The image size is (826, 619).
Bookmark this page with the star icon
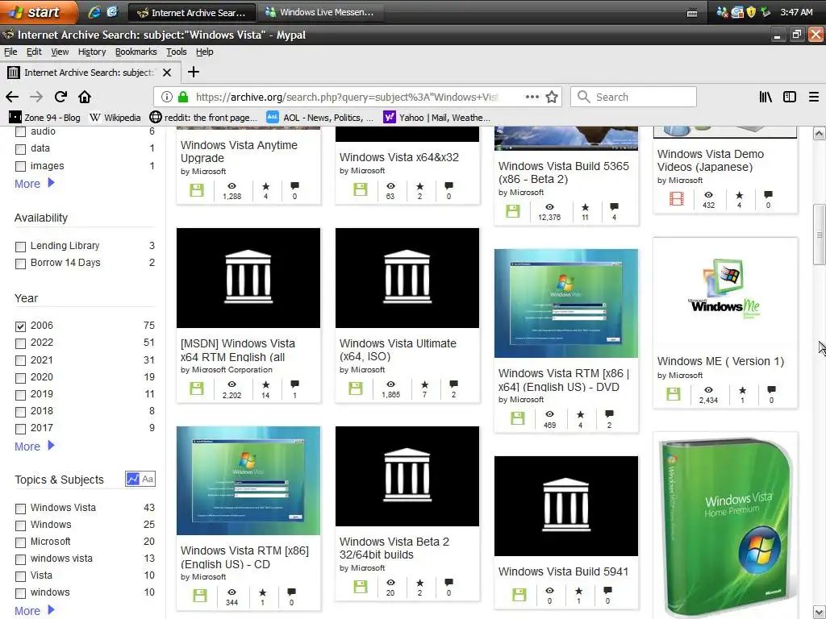[x=552, y=97]
